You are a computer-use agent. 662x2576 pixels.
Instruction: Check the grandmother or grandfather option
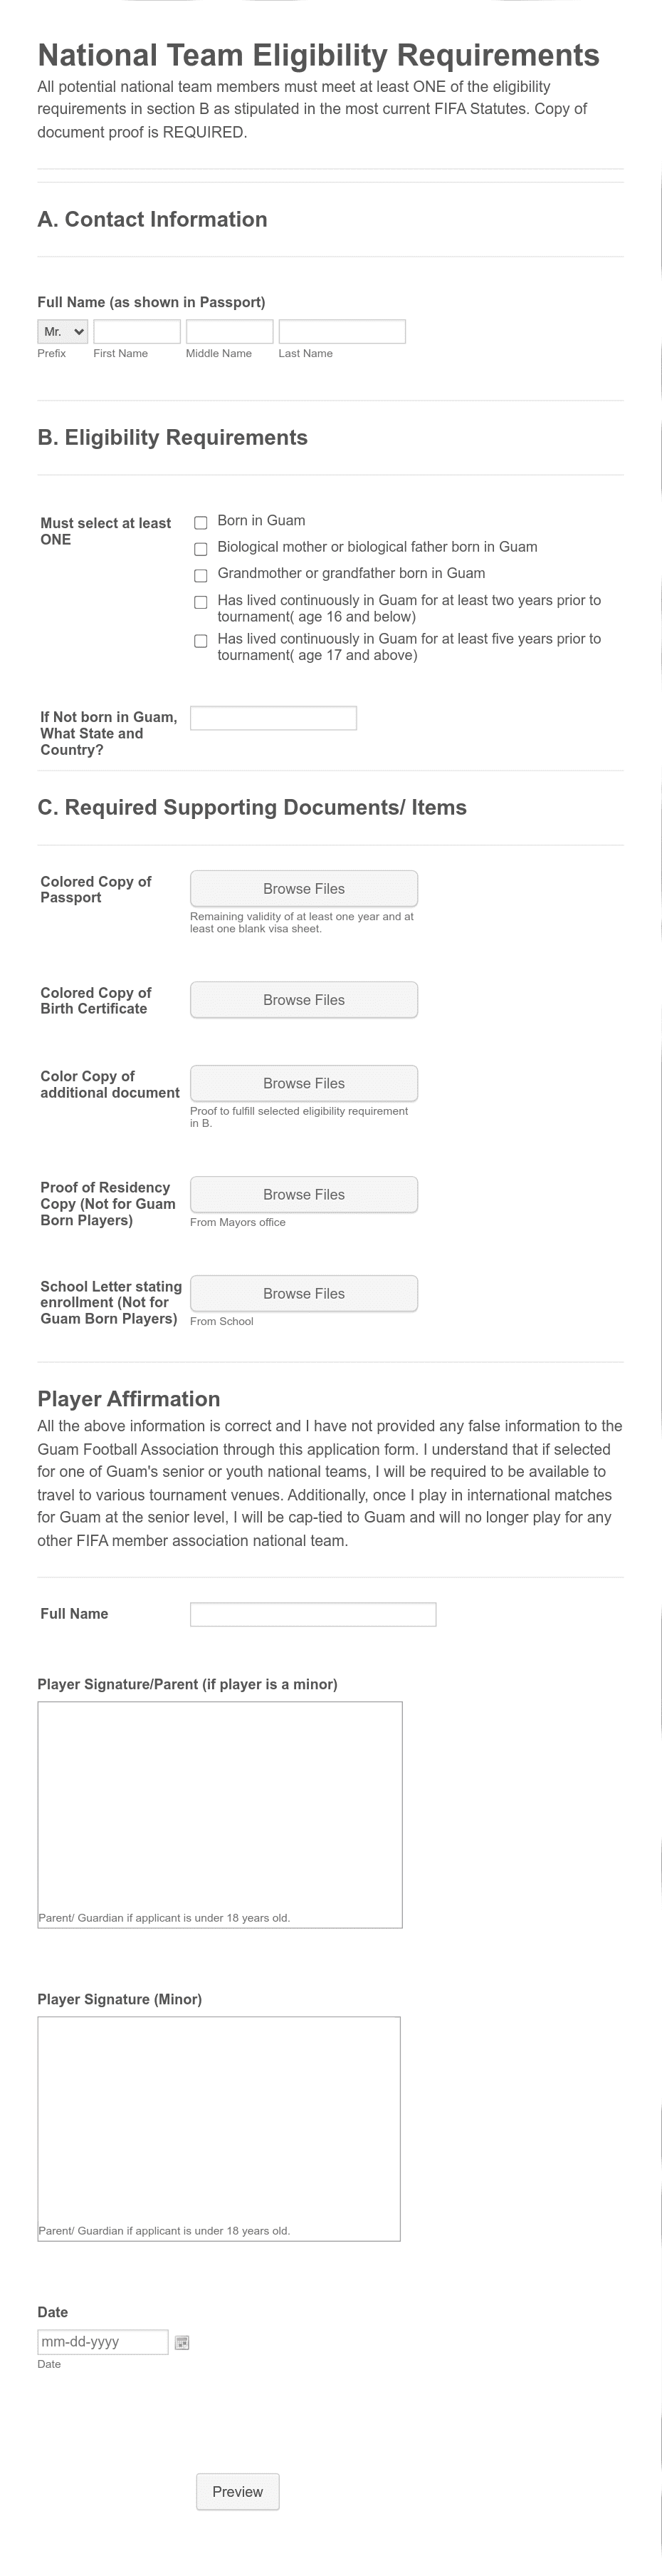click(x=200, y=574)
